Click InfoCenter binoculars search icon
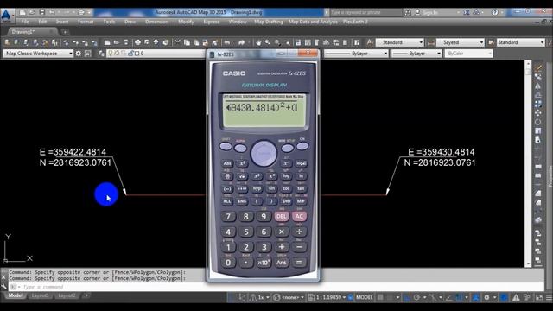 pyautogui.click(x=408, y=12)
